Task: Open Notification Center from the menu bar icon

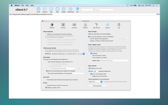Action: [x=157, y=5]
